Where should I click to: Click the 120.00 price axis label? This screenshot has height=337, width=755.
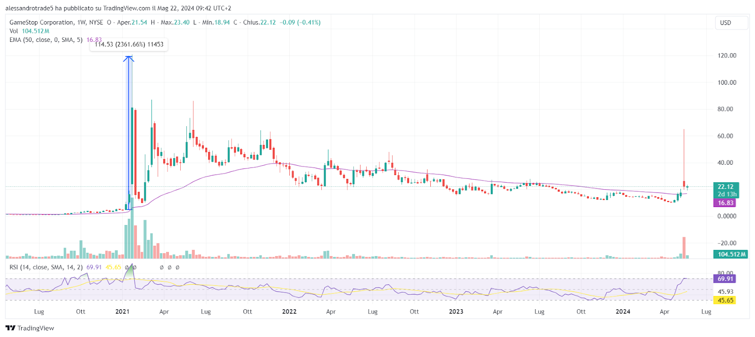(x=727, y=56)
